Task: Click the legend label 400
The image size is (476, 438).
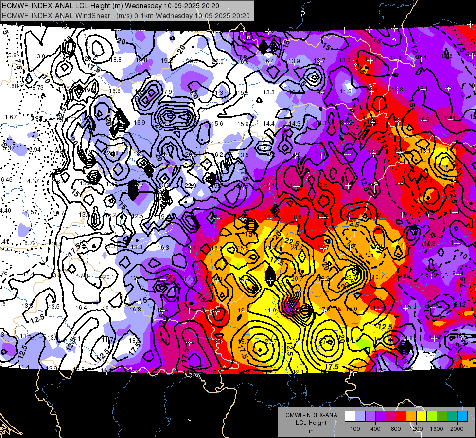Action: 375,429
